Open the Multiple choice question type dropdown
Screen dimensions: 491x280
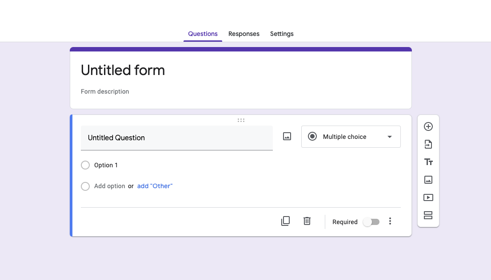click(351, 137)
